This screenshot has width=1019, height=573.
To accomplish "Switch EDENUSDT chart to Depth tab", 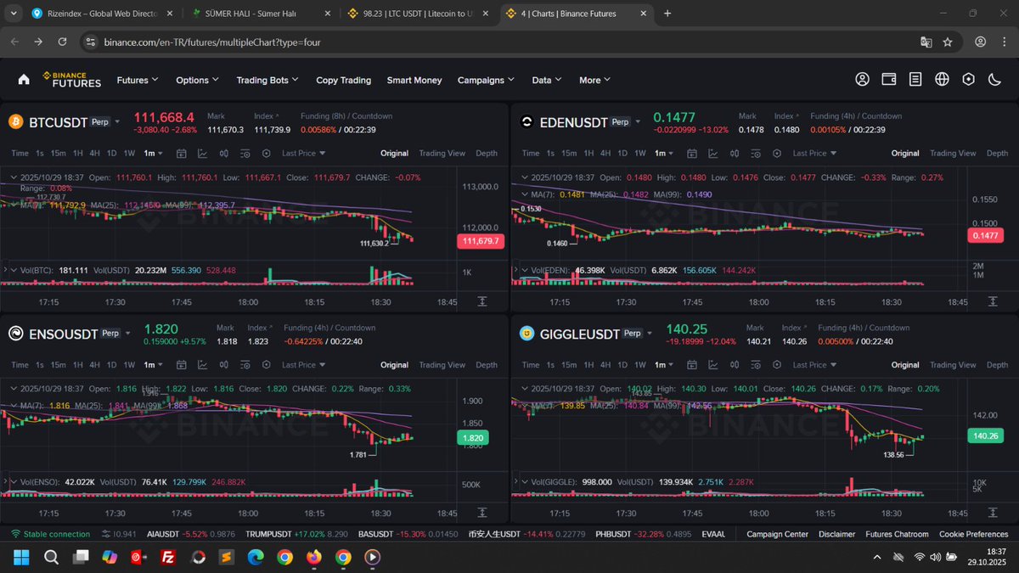I will pos(997,154).
